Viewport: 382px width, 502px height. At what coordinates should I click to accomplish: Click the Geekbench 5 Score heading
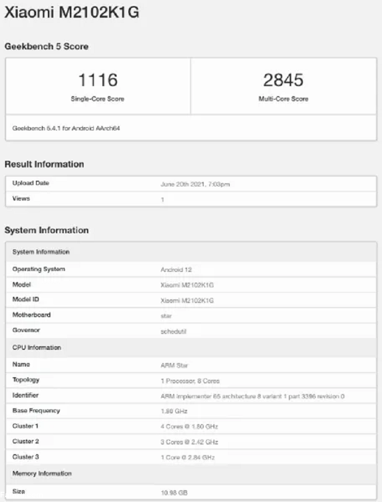click(x=46, y=46)
